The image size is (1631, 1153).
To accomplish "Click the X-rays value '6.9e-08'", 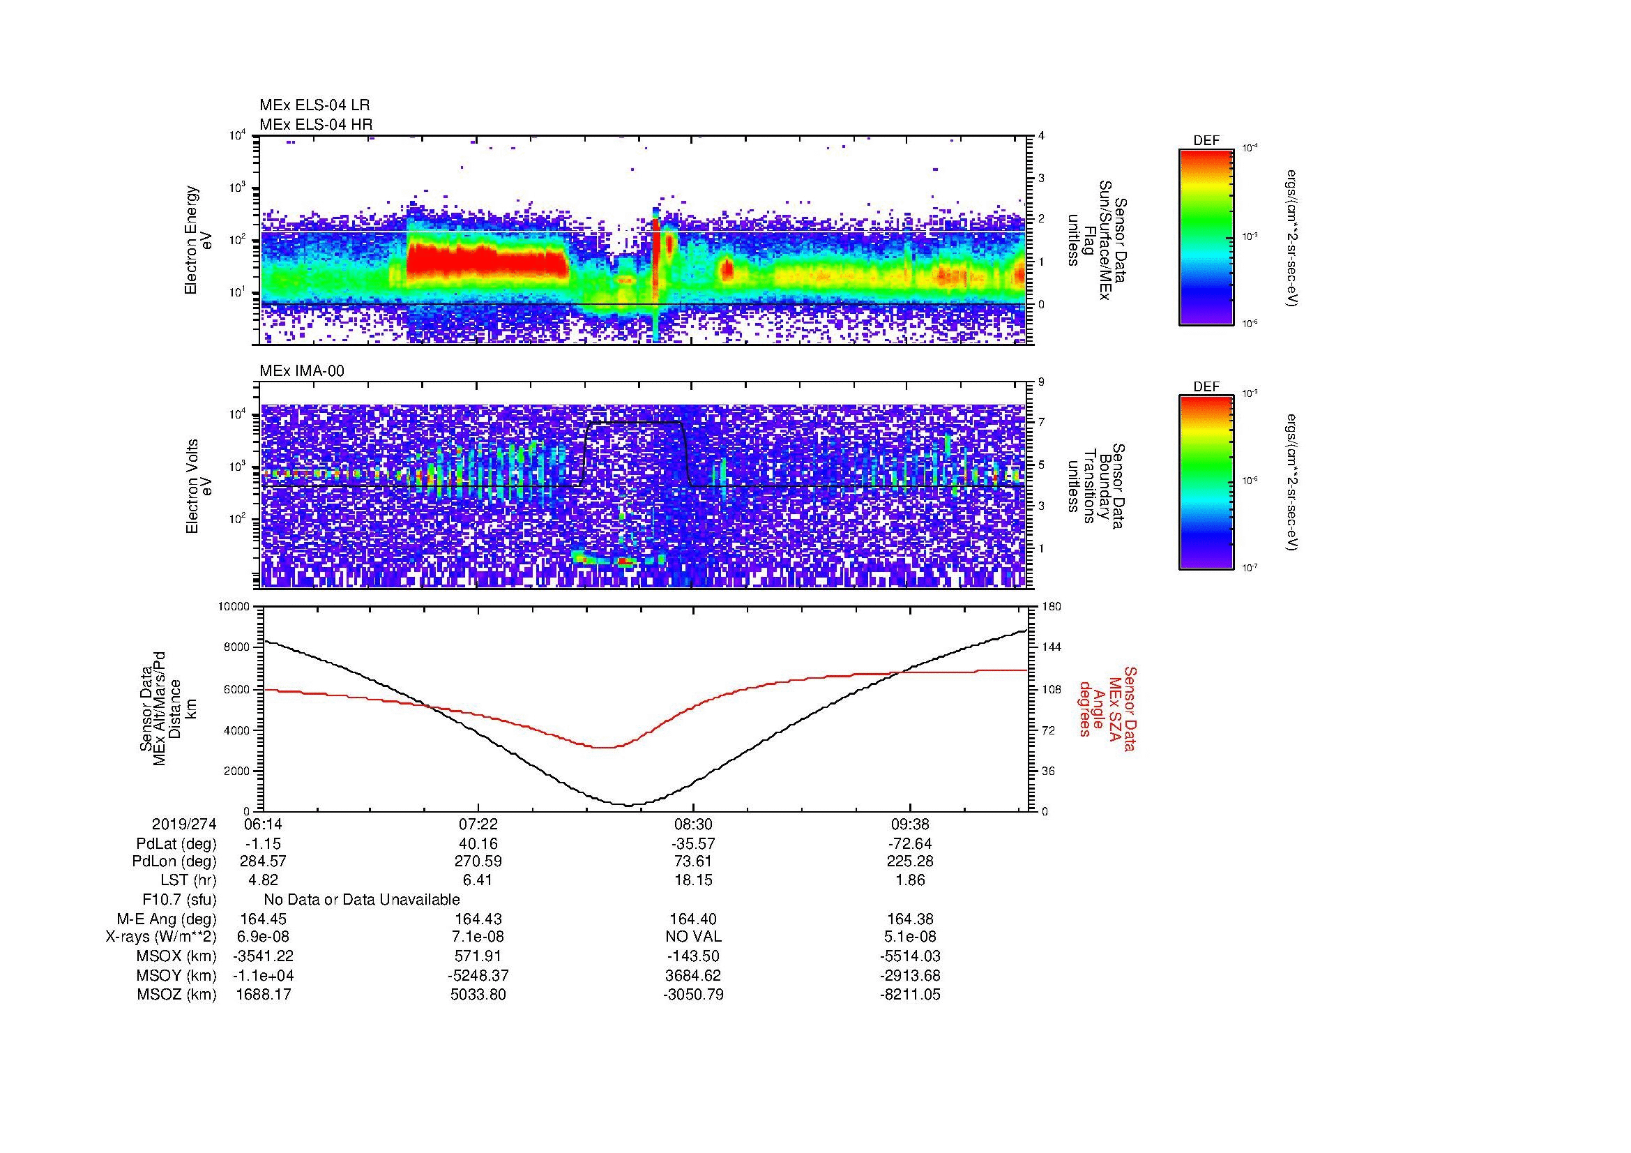I will pyautogui.click(x=263, y=937).
